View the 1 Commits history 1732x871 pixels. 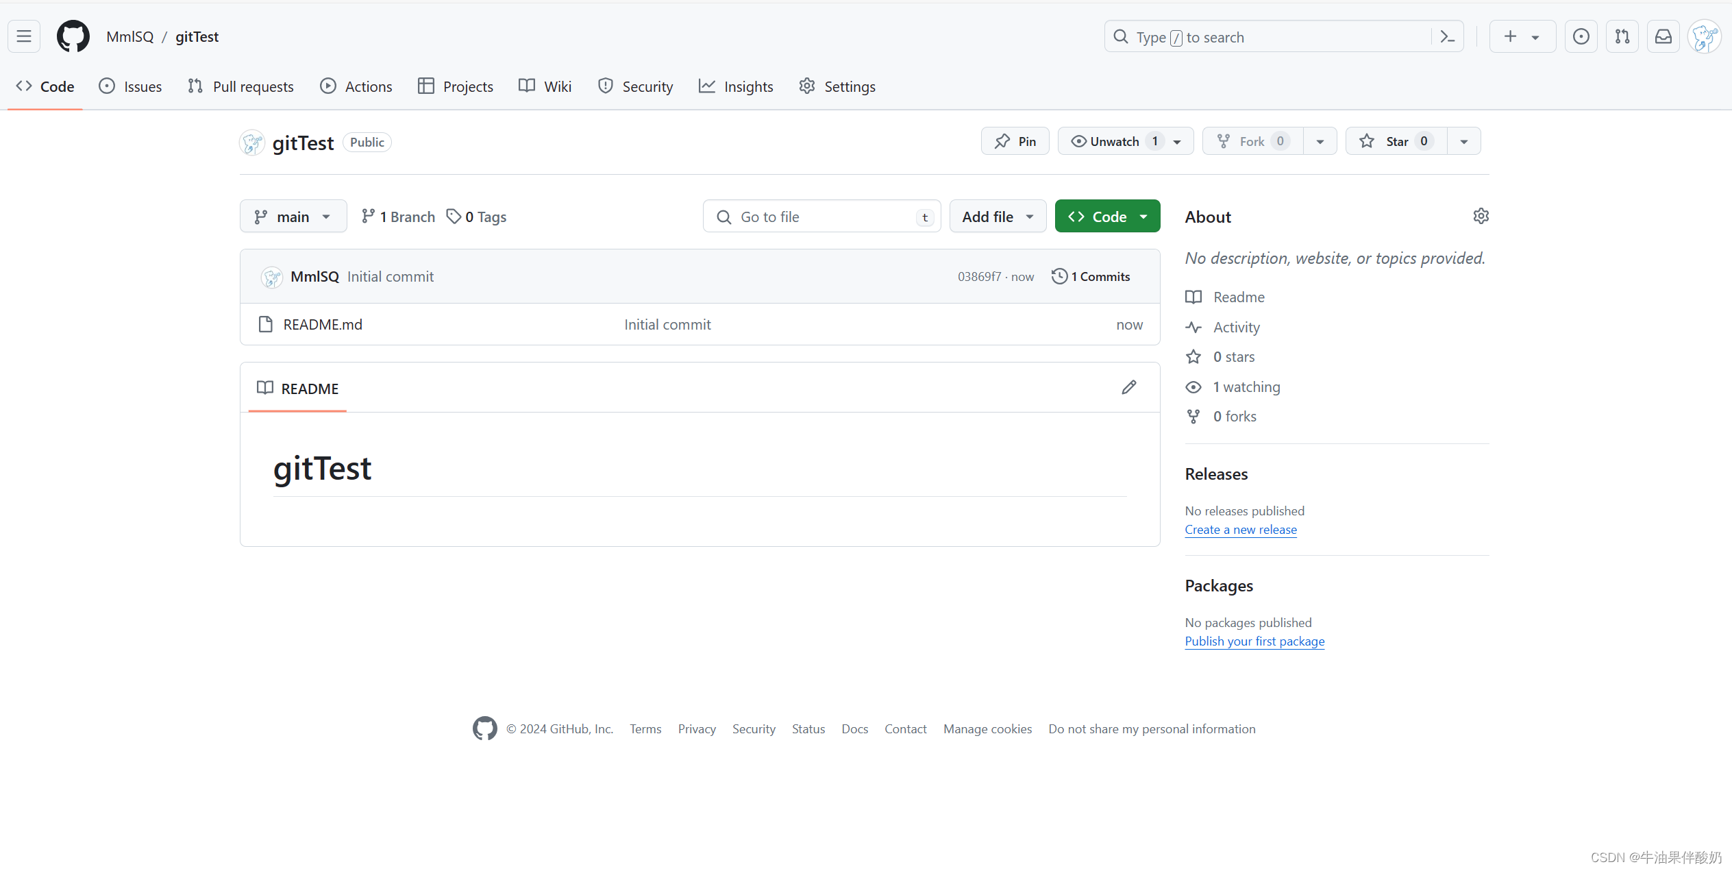[x=1091, y=277]
